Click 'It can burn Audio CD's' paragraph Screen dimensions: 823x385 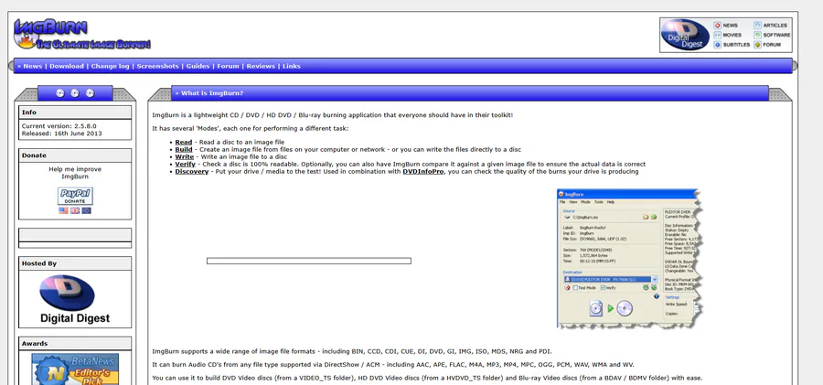click(393, 365)
